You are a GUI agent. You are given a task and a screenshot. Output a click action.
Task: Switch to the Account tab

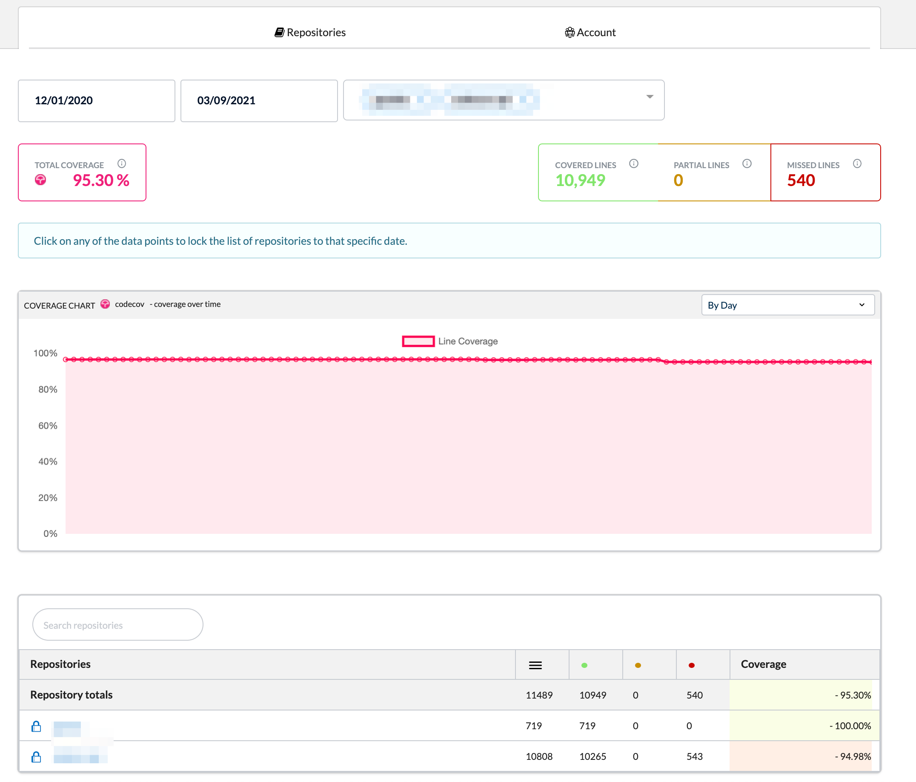click(590, 32)
